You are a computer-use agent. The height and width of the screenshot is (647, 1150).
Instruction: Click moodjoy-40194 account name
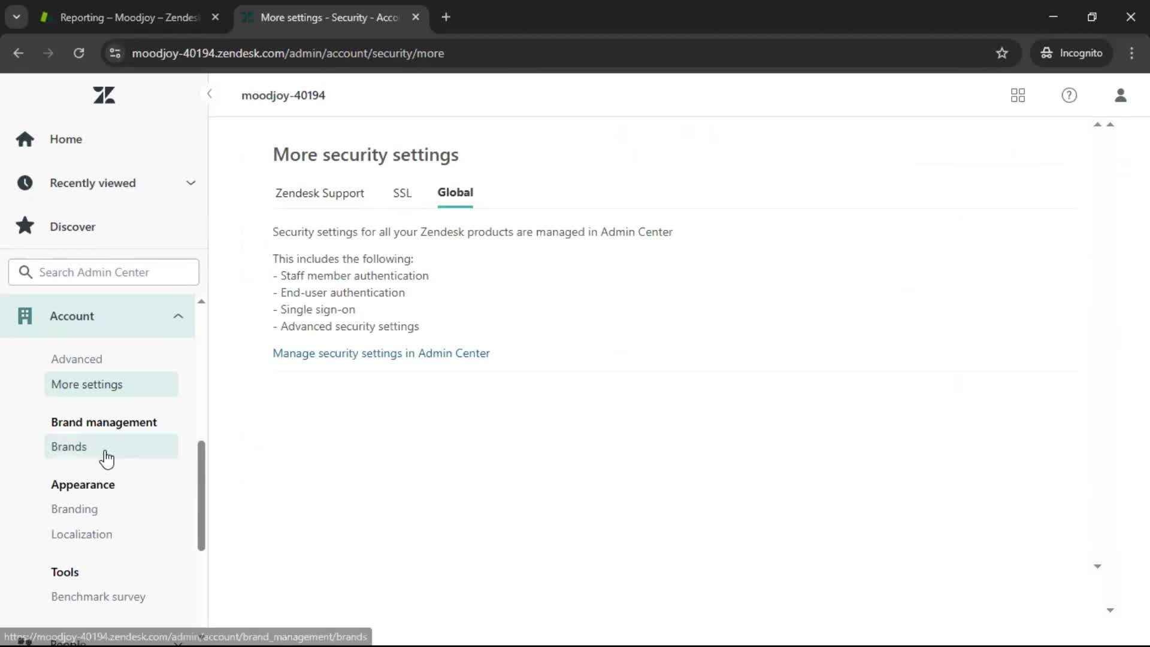[283, 95]
